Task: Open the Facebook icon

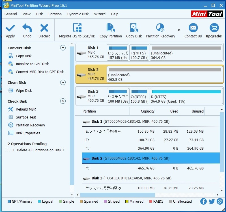Action: [203, 201]
